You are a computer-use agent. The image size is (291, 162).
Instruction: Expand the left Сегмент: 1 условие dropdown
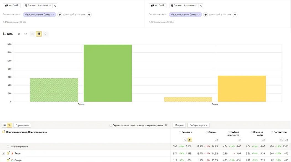[38, 6]
